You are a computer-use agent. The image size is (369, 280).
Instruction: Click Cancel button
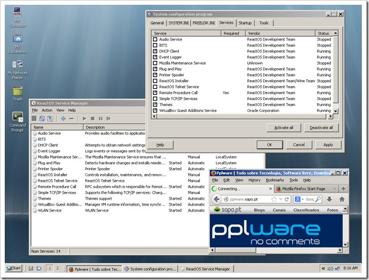point(299,145)
